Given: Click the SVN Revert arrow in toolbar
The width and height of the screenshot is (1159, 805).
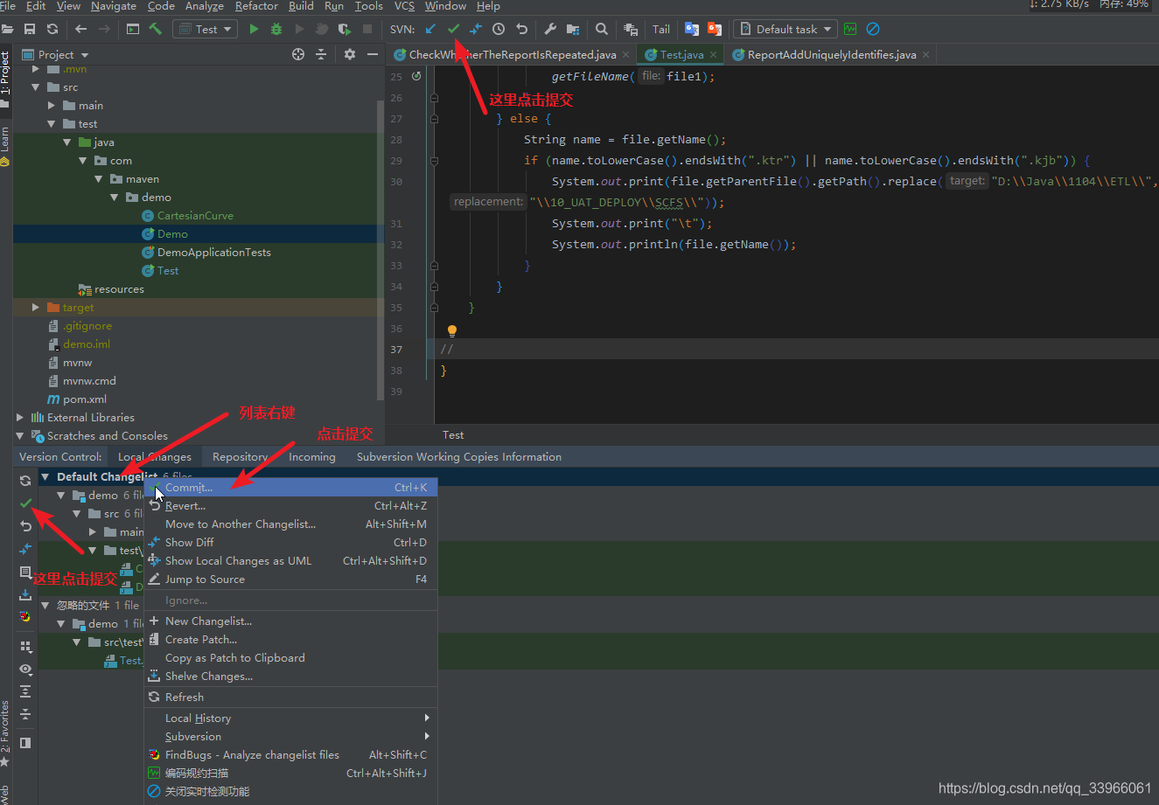Looking at the screenshot, I should point(522,29).
